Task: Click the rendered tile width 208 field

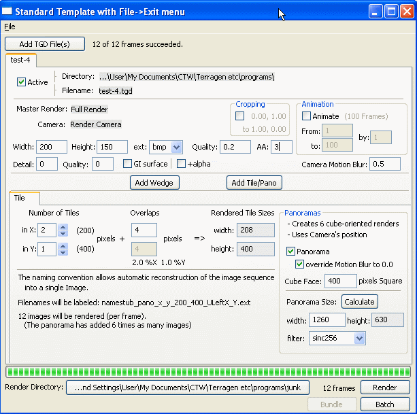Action: coord(256,230)
